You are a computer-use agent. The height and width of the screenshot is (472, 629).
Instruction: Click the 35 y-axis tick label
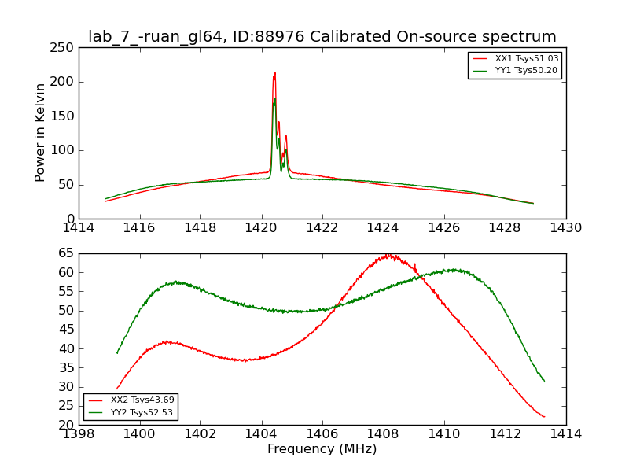click(66, 367)
